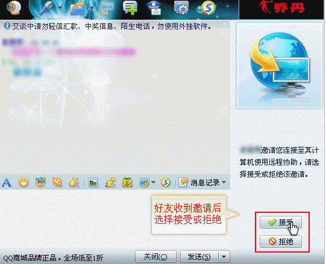Viewport: 326px width, 264px height.
Task: Open the remote assistance application icon
Action: [181, 8]
